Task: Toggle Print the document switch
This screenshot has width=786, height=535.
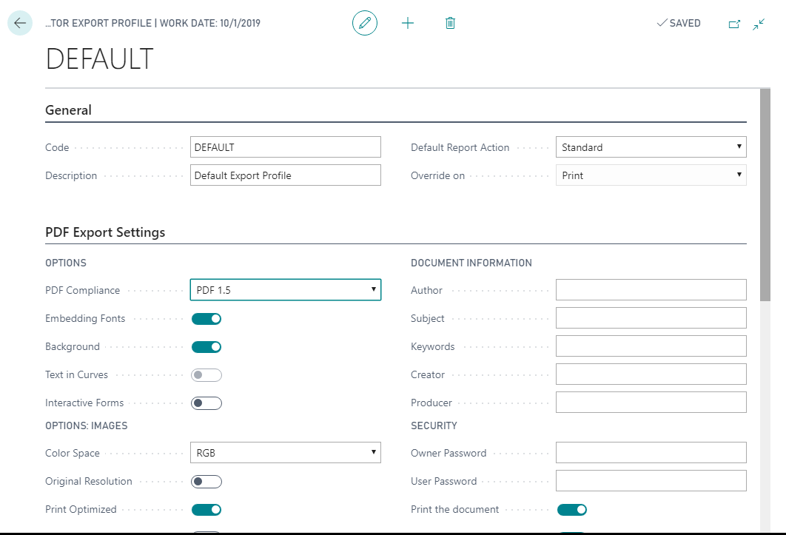Action: pyautogui.click(x=572, y=510)
